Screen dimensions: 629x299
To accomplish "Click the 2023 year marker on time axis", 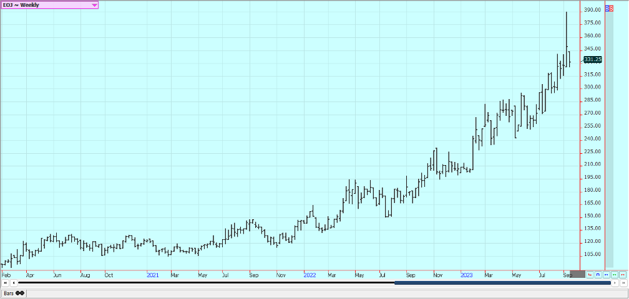I will [x=466, y=274].
